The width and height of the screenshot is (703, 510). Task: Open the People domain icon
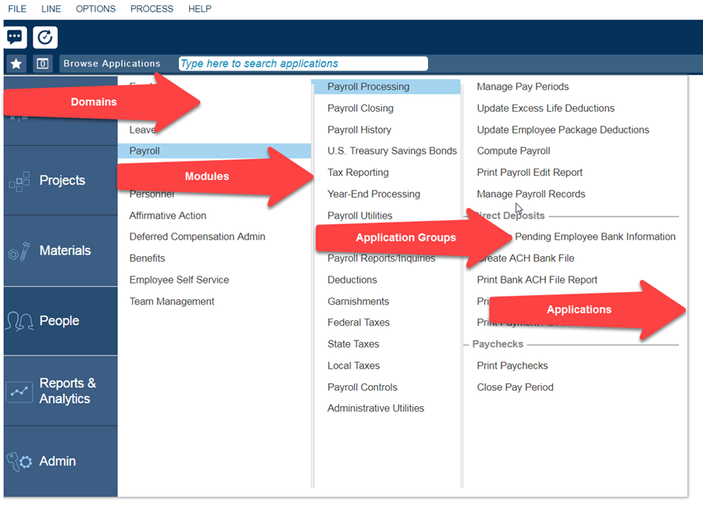click(20, 321)
